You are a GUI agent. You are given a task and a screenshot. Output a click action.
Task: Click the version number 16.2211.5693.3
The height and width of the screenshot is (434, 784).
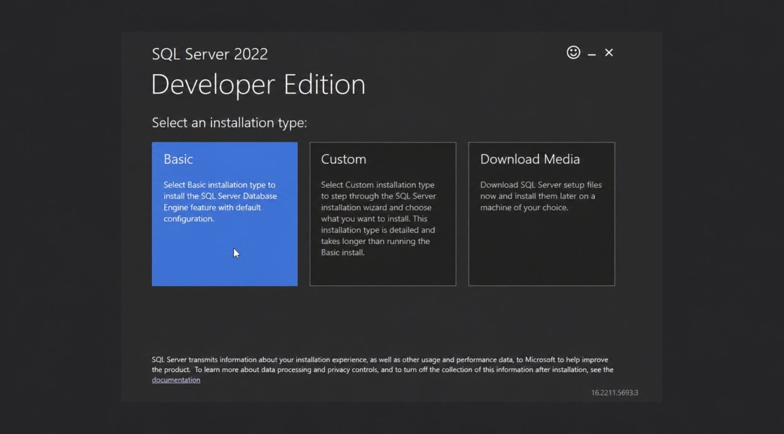[x=614, y=393]
